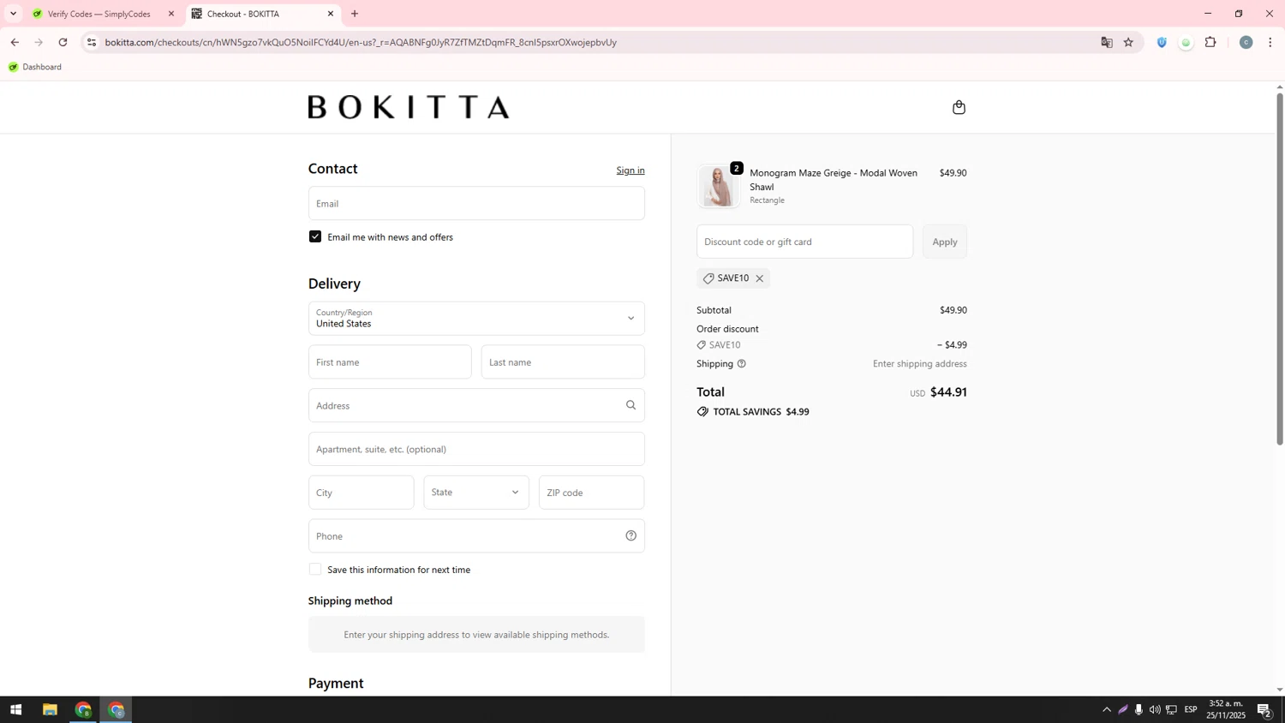Click the green circle extension icon
The image size is (1285, 723).
[1186, 43]
